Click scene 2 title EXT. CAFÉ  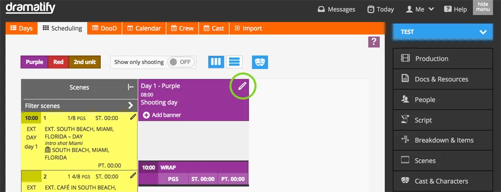pos(80,187)
